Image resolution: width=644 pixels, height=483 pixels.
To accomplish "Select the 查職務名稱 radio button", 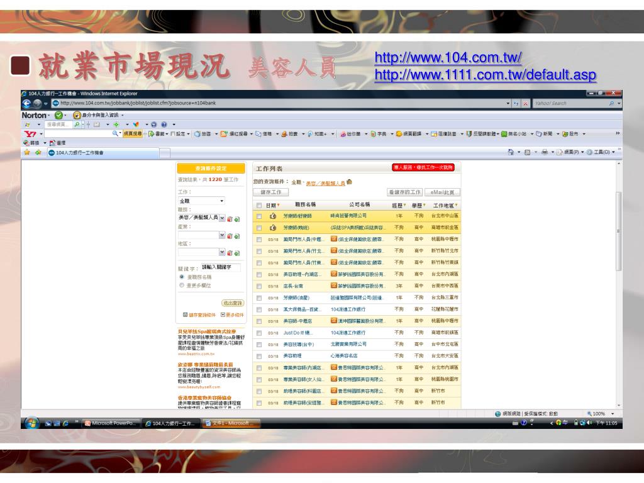I will (182, 277).
